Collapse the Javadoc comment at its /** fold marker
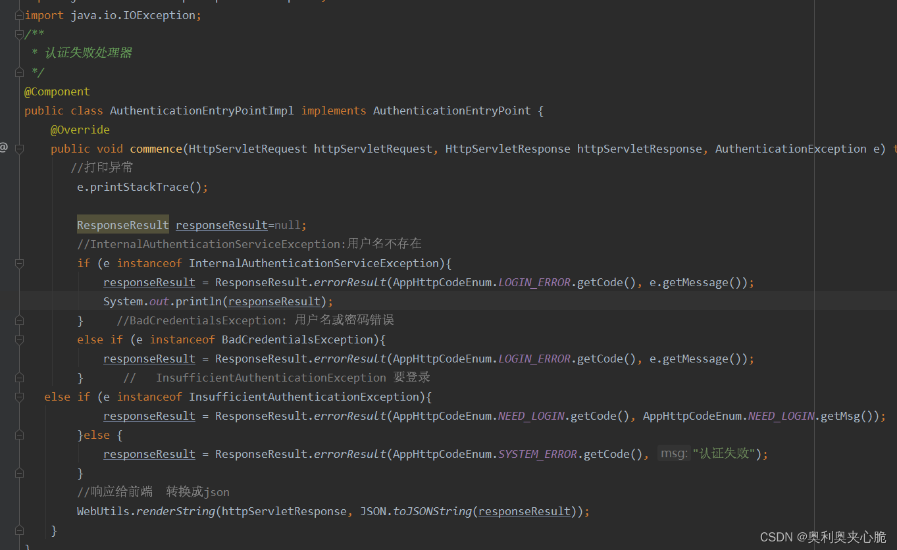 pyautogui.click(x=19, y=34)
